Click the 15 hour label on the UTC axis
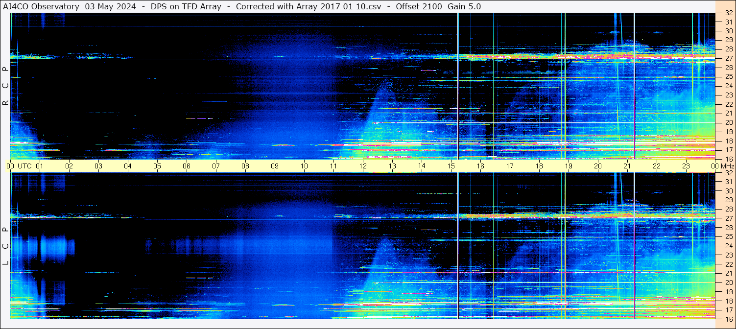 pos(451,166)
